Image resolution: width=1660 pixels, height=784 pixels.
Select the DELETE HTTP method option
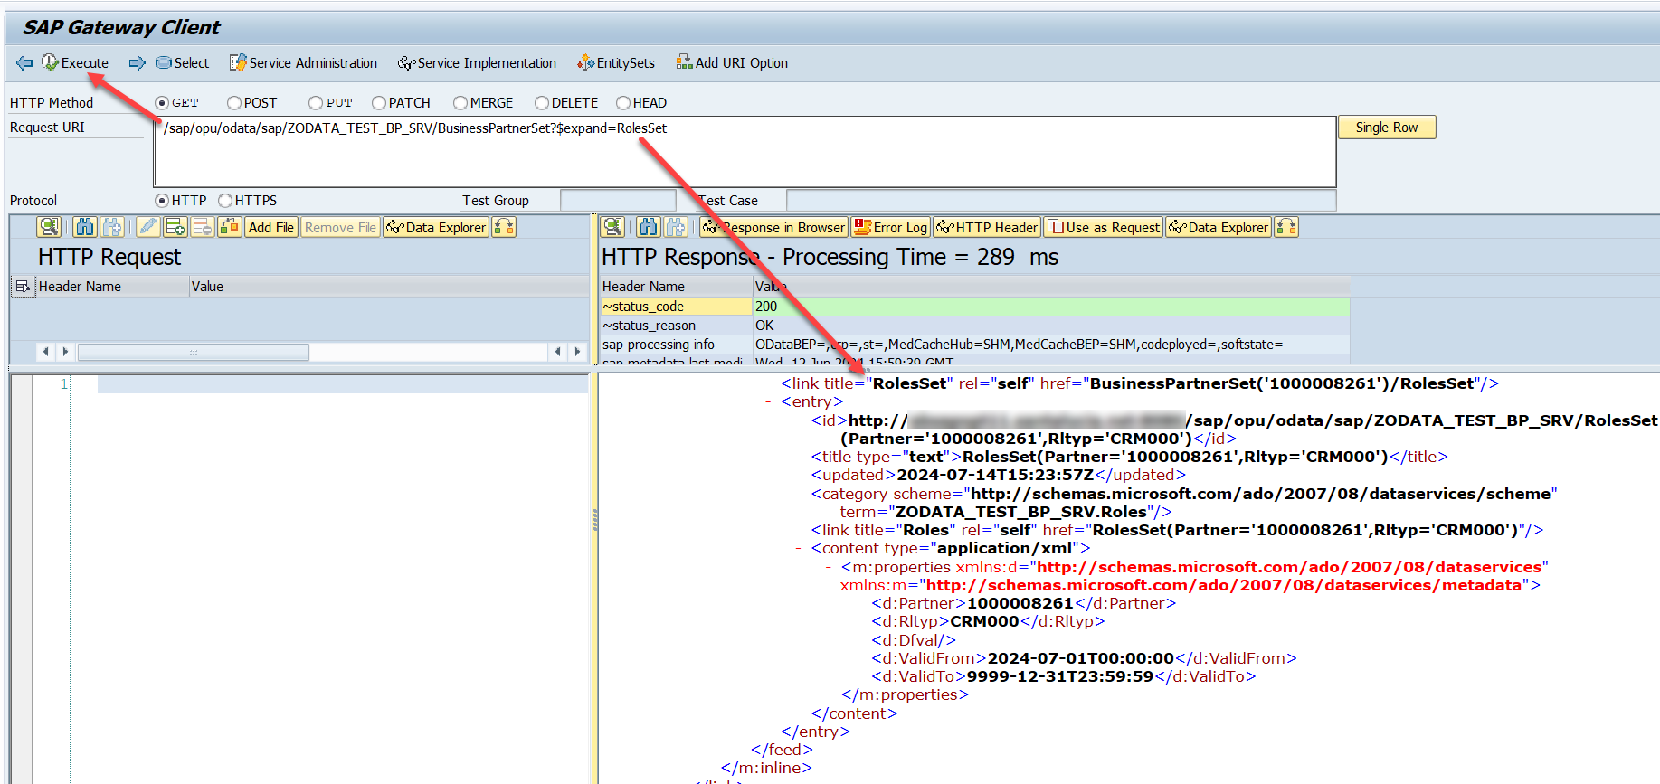[542, 103]
